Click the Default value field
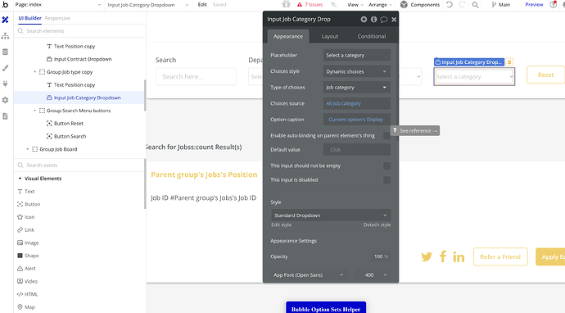Viewport: 565px width, 313px height. click(357, 150)
